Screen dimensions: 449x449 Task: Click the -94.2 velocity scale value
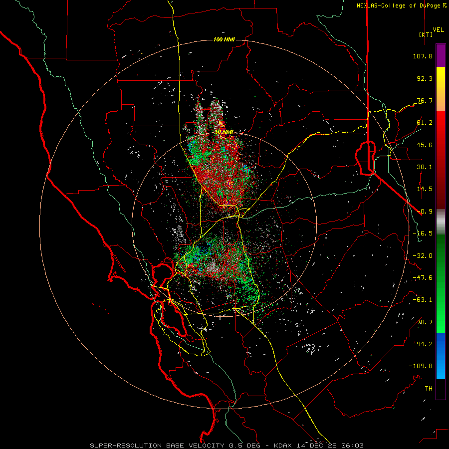click(423, 344)
